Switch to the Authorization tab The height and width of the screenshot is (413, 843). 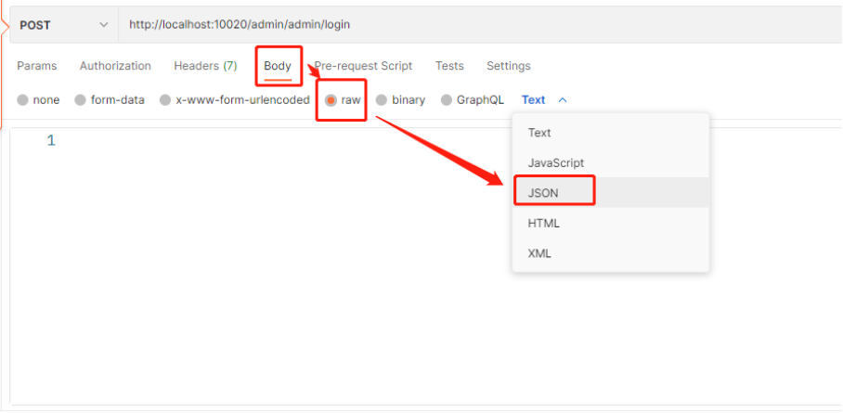(x=115, y=66)
